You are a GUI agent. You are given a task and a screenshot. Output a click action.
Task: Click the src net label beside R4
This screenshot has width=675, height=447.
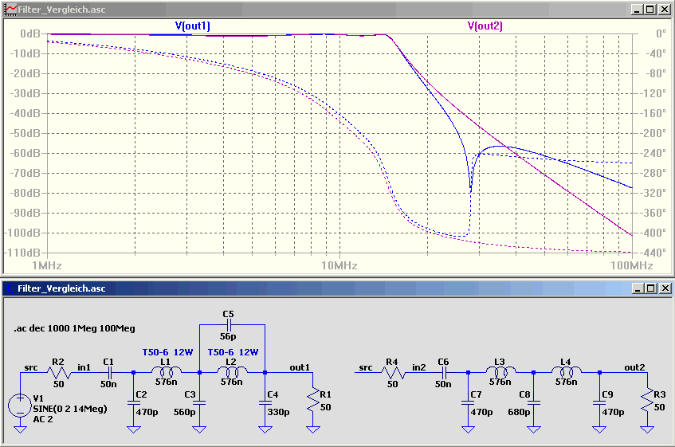[x=366, y=368]
